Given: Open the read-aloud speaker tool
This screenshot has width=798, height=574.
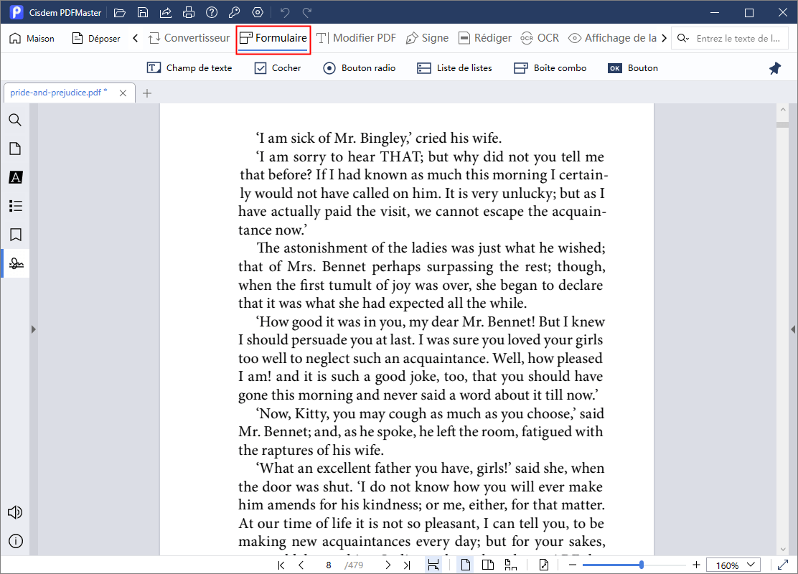Looking at the screenshot, I should pyautogui.click(x=15, y=512).
